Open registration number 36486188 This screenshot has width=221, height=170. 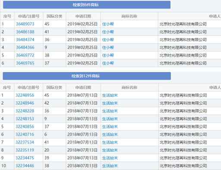pyautogui.click(x=25, y=32)
